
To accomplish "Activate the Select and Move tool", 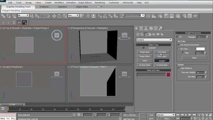I will [x=54, y=16].
